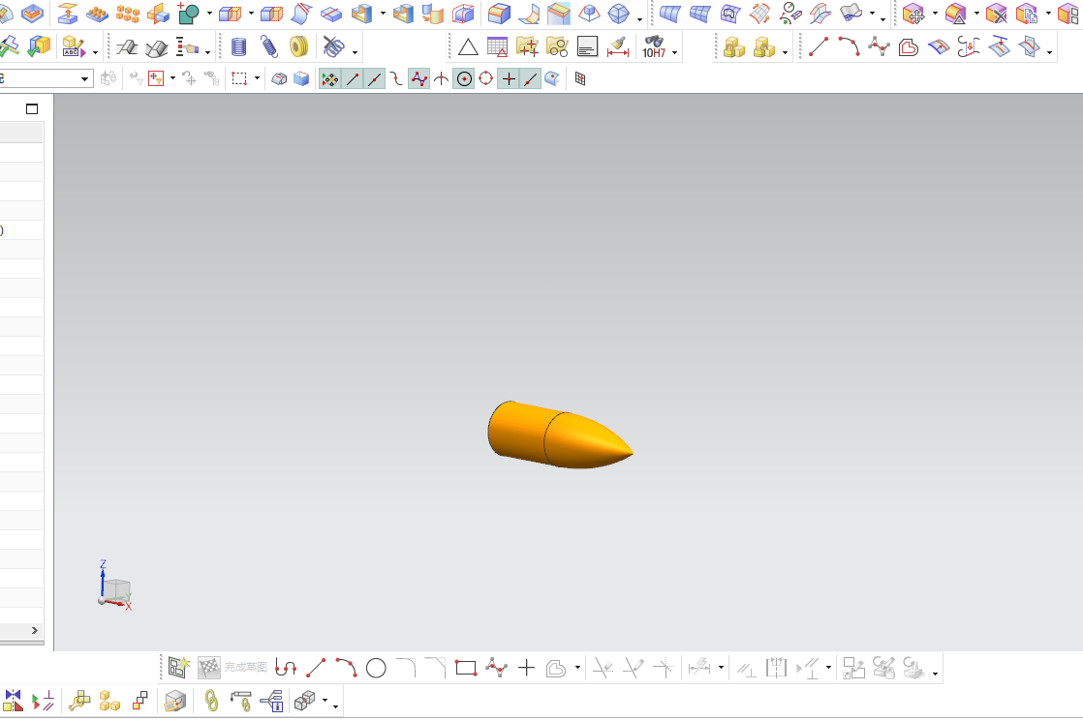The width and height of the screenshot is (1083, 720).
Task: Open the 10H7 binoculars tolerance tool
Action: pos(654,47)
